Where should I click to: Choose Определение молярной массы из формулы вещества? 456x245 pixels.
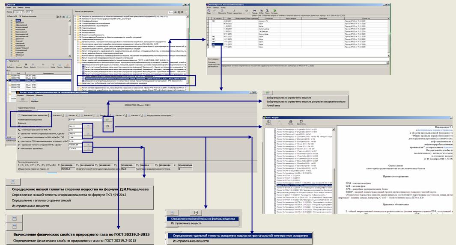[203, 218]
